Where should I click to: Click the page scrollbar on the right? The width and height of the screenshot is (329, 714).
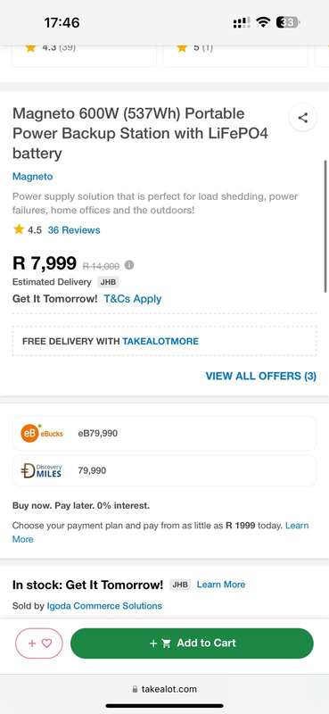(325, 226)
